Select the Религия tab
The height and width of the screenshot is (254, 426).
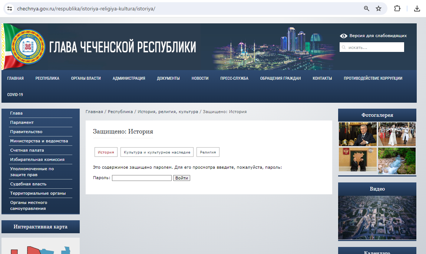point(208,152)
